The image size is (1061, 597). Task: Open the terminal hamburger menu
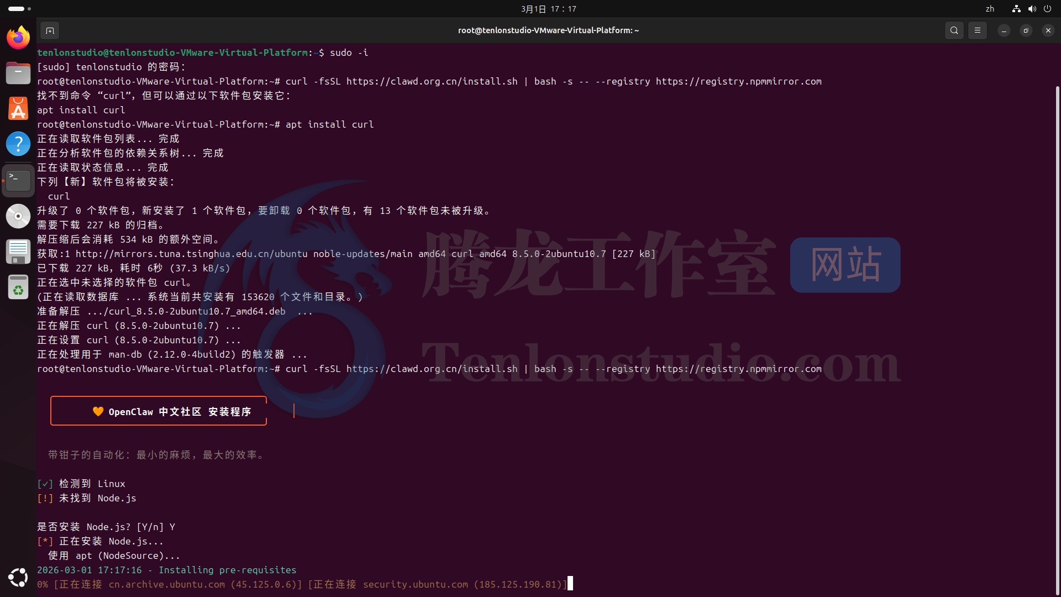977,30
